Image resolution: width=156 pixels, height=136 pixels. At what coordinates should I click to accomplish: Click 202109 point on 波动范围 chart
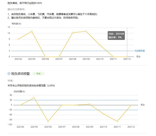(x=89, y=104)
